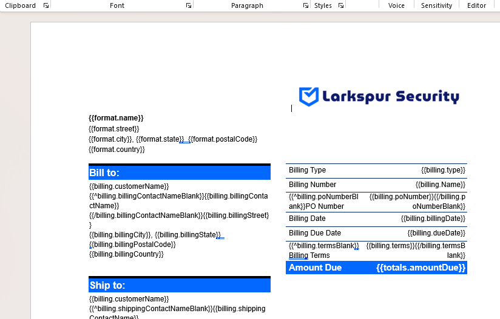The width and height of the screenshot is (500, 319).
Task: Click the 'Billing Type' label cell
Action: point(308,170)
